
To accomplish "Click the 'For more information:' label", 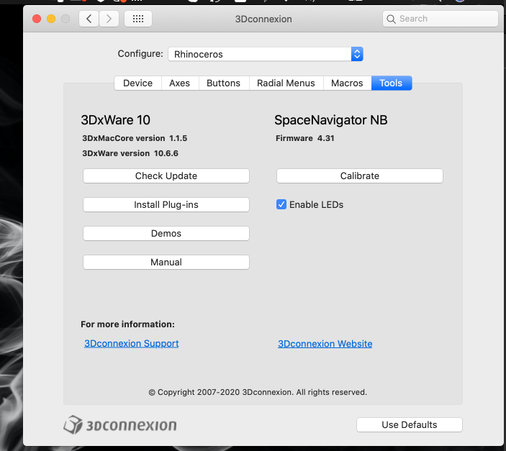I will point(127,324).
